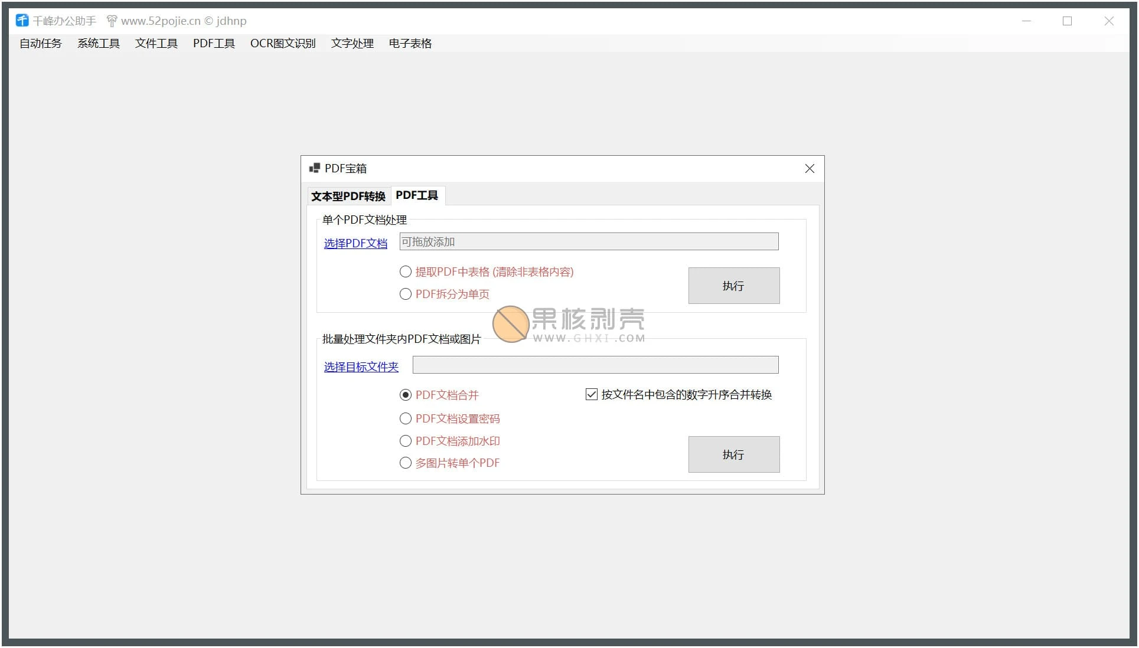
Task: Click 执行 button in batch processing section
Action: tap(733, 454)
